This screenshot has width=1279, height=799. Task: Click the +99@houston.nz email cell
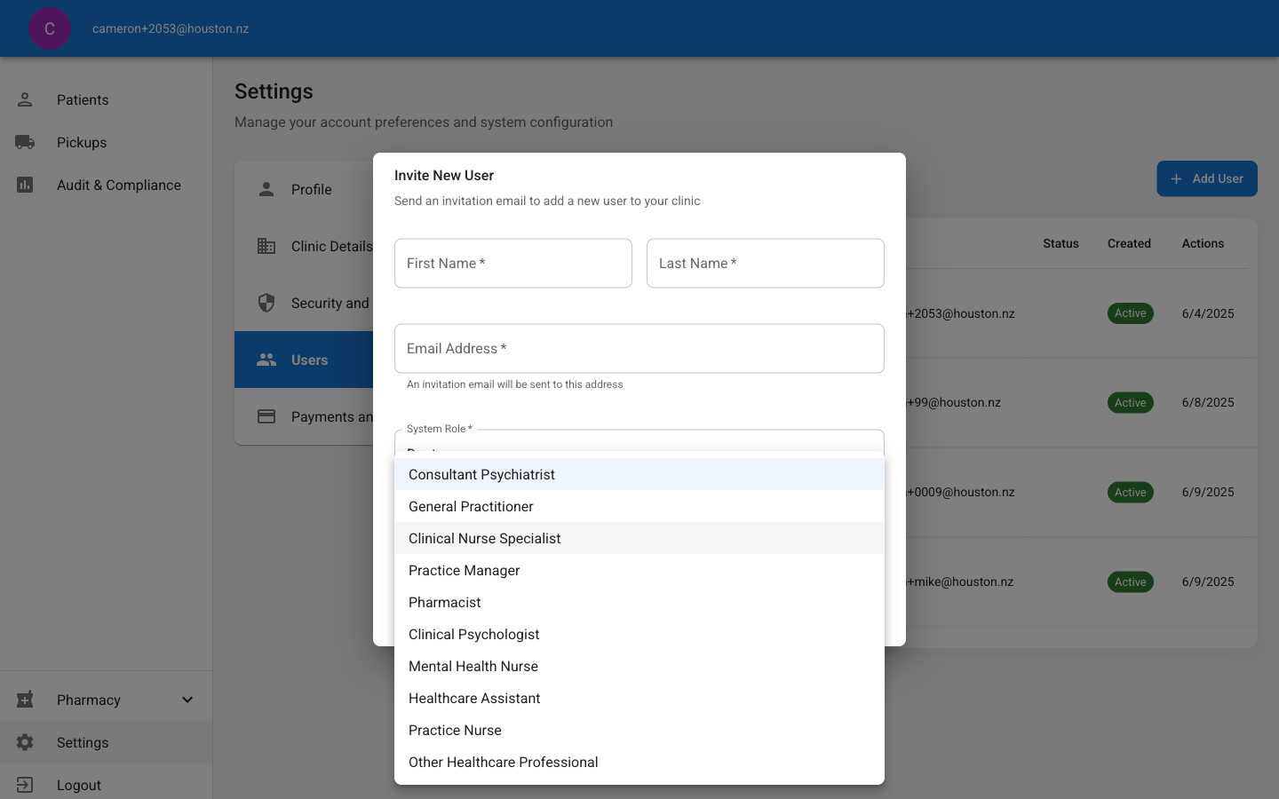953,402
